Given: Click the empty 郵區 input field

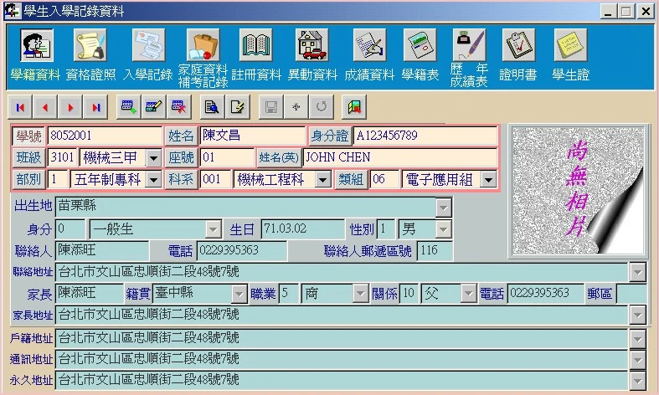Looking at the screenshot, I should click(x=631, y=294).
